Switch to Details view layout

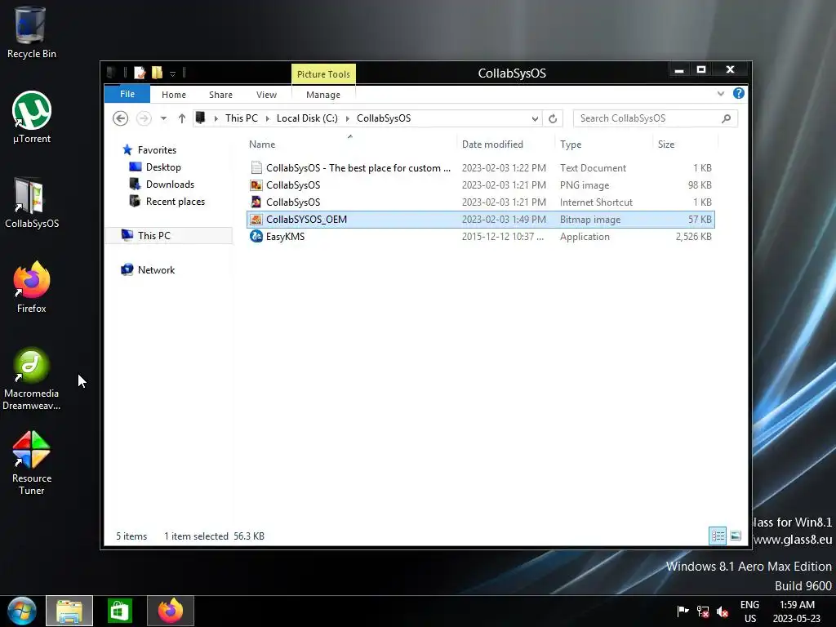coord(718,536)
